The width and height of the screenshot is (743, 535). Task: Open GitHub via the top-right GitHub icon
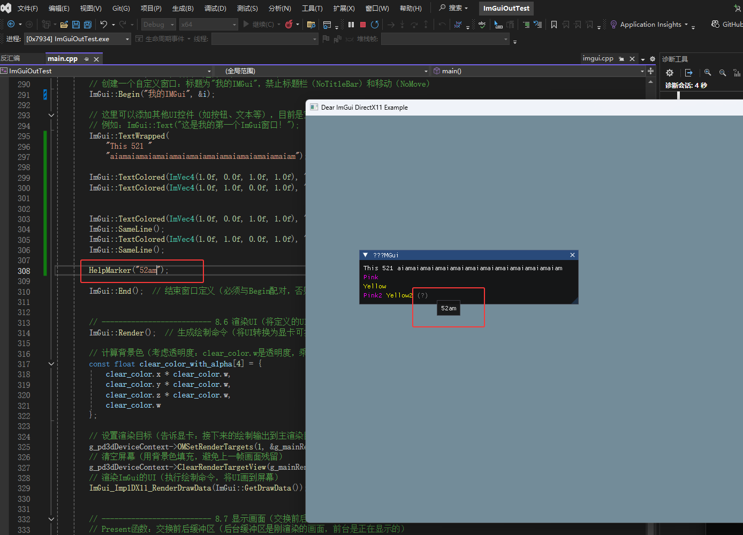click(715, 24)
